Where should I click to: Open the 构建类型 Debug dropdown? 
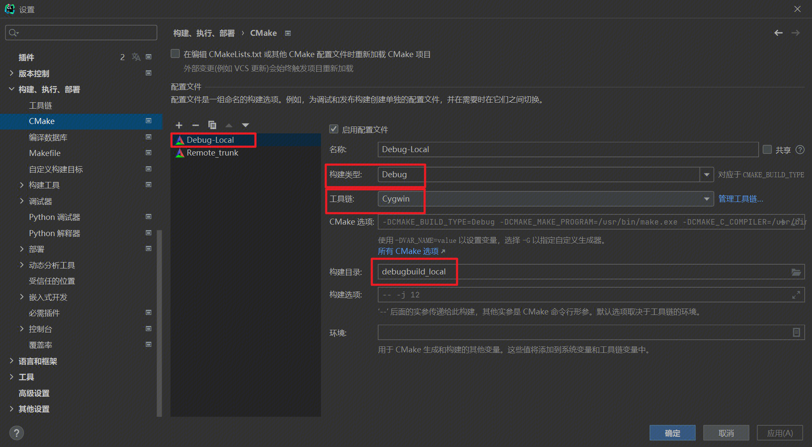tap(706, 175)
